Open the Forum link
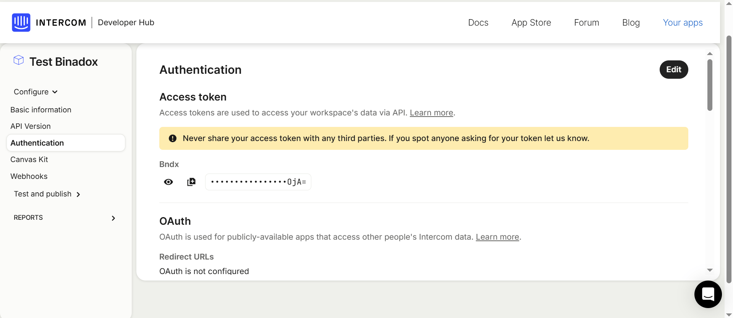This screenshot has height=318, width=733. (587, 23)
